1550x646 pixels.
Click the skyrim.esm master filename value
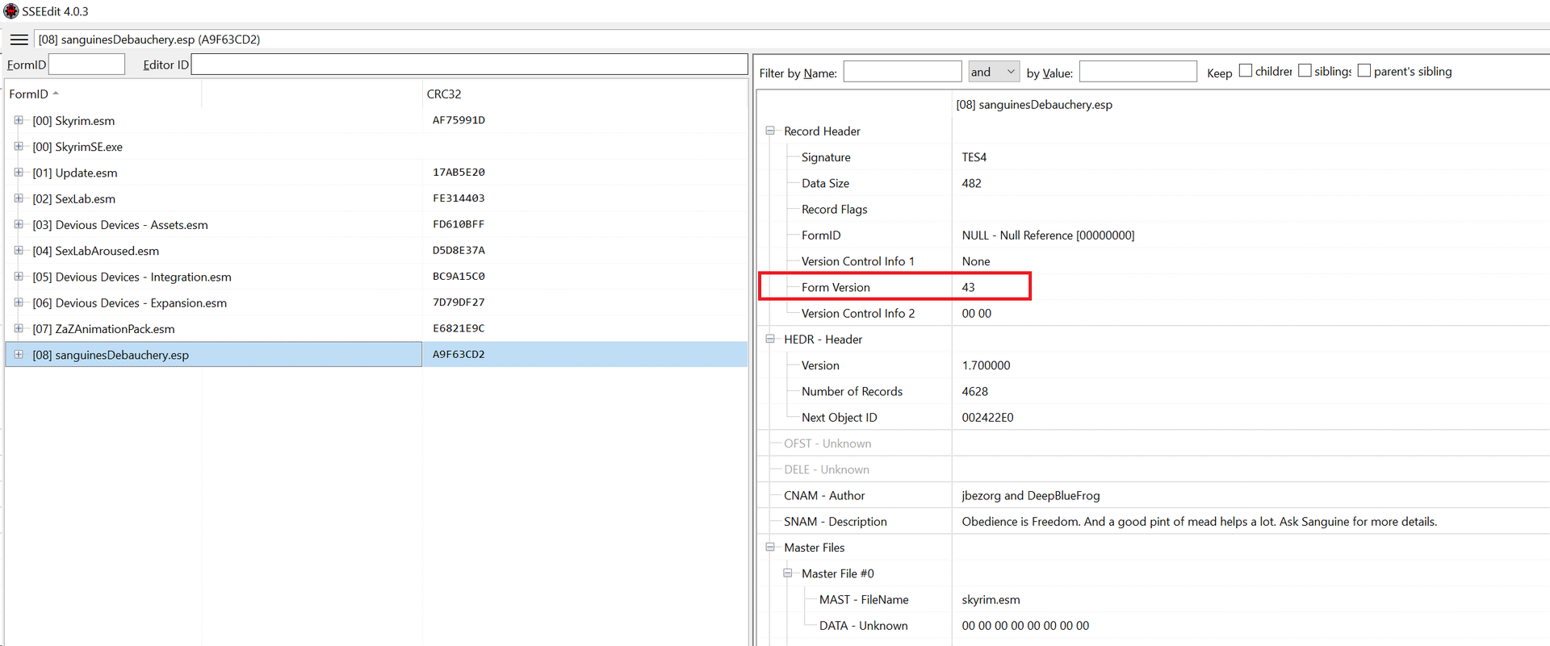point(991,599)
